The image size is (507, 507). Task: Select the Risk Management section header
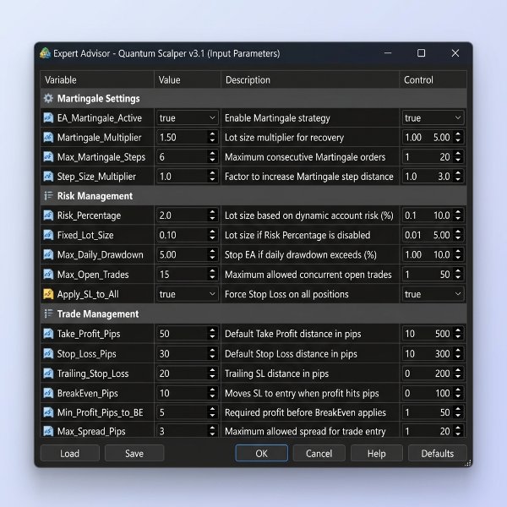coord(253,196)
